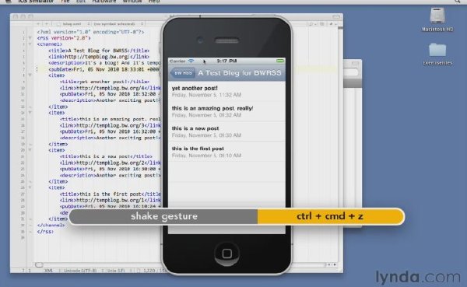Click the line and column indicator in editor status bar
Viewport: 467px width, 287px height.
pos(26,271)
